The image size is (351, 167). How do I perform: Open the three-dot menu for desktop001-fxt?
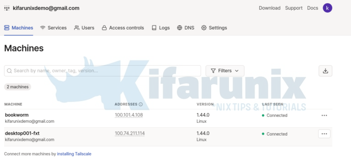coord(324,134)
